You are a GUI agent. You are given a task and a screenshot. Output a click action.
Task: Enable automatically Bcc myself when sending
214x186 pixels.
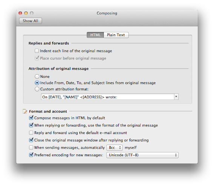[31, 148]
